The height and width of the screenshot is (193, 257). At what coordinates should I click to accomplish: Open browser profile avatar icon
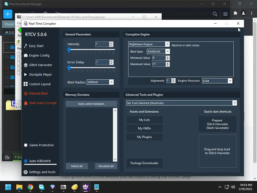(243, 13)
